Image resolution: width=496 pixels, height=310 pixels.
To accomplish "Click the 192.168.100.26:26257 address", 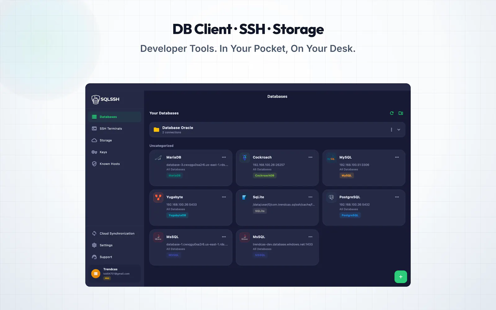I will tap(269, 165).
